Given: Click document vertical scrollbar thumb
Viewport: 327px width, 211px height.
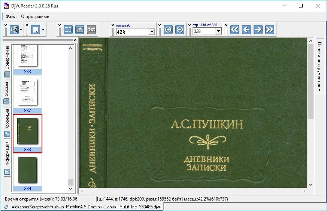Looking at the screenshot, I should pos(311,81).
